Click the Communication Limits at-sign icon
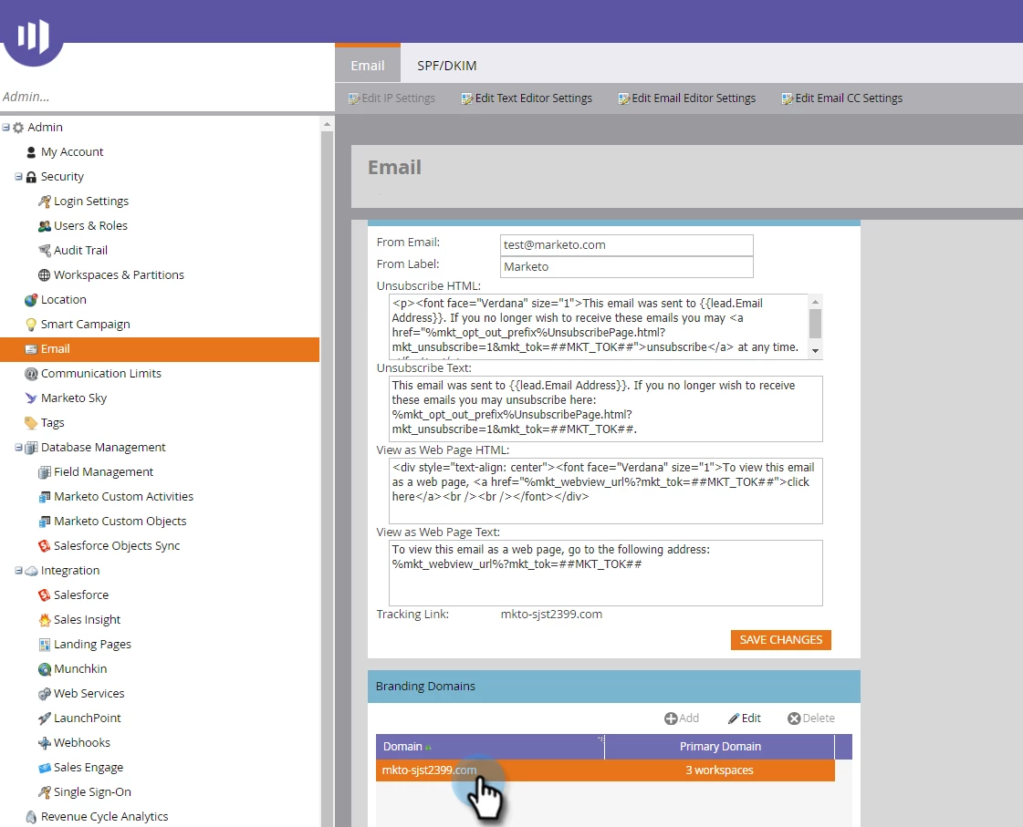 31,374
